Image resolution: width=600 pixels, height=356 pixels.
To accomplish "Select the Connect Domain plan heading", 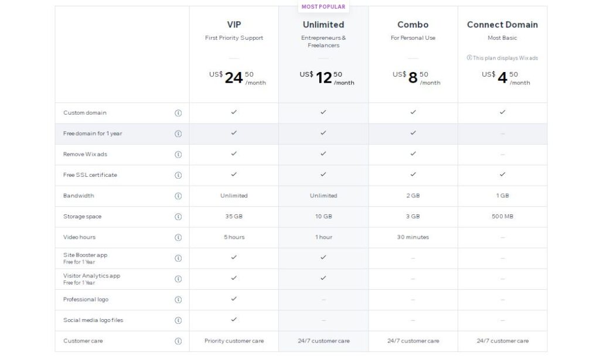I will (502, 25).
